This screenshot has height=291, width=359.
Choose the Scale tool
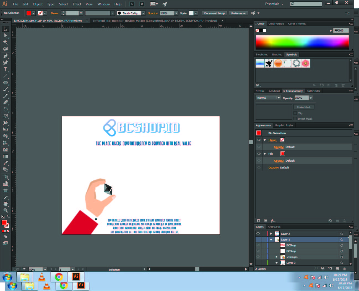click(6, 116)
